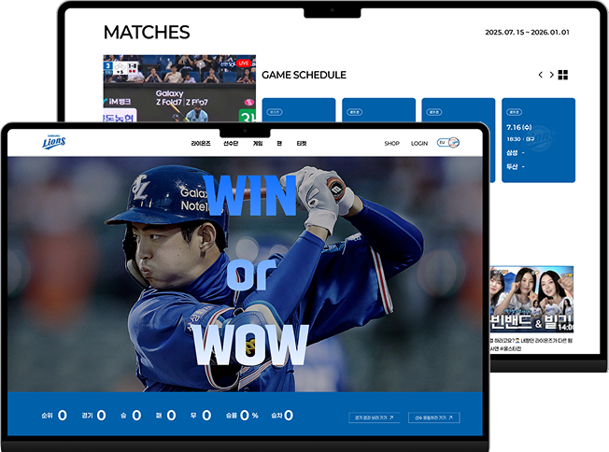Screen dimensions: 609x452
Task: Click the Samsung Lions logo
Action: click(x=54, y=143)
